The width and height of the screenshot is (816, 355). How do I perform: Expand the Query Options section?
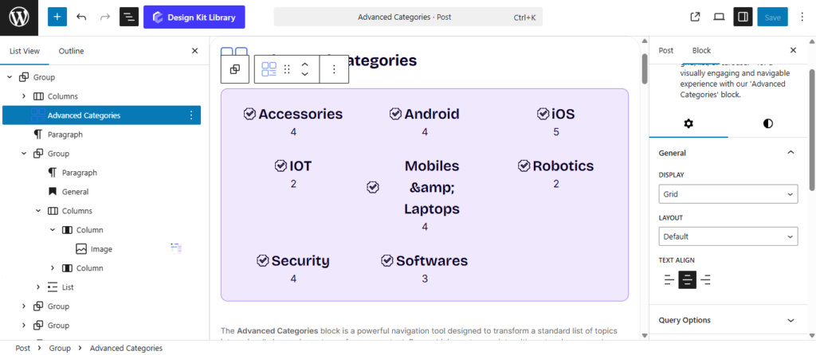click(x=728, y=320)
